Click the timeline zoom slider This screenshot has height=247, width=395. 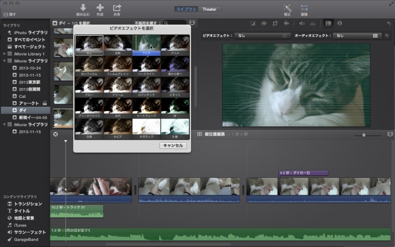tap(364, 134)
